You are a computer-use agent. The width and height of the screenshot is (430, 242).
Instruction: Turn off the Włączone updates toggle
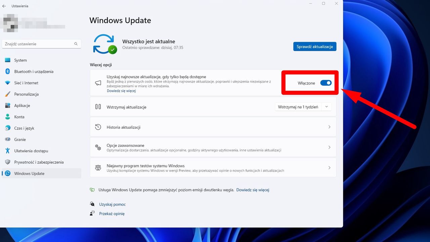tap(326, 83)
